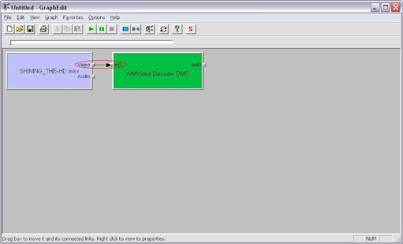Screen dimensions: 403x244
Task: Click the blue Insert Filter icon
Action: (125, 29)
